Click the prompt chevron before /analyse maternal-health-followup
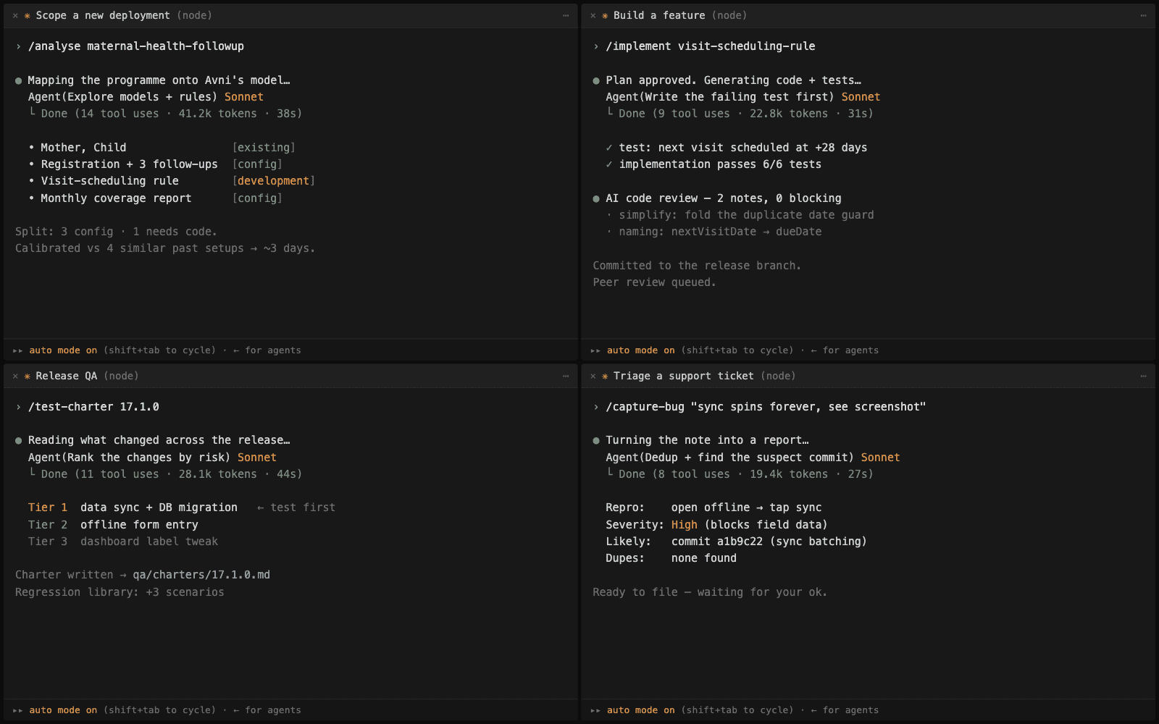The width and height of the screenshot is (1159, 724). [x=18, y=46]
